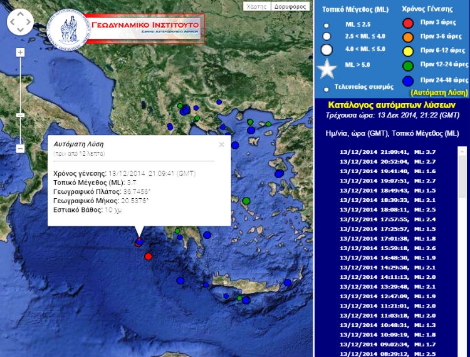The image size is (470, 357).
Task: Click the zoom in plus button
Action: [20, 53]
